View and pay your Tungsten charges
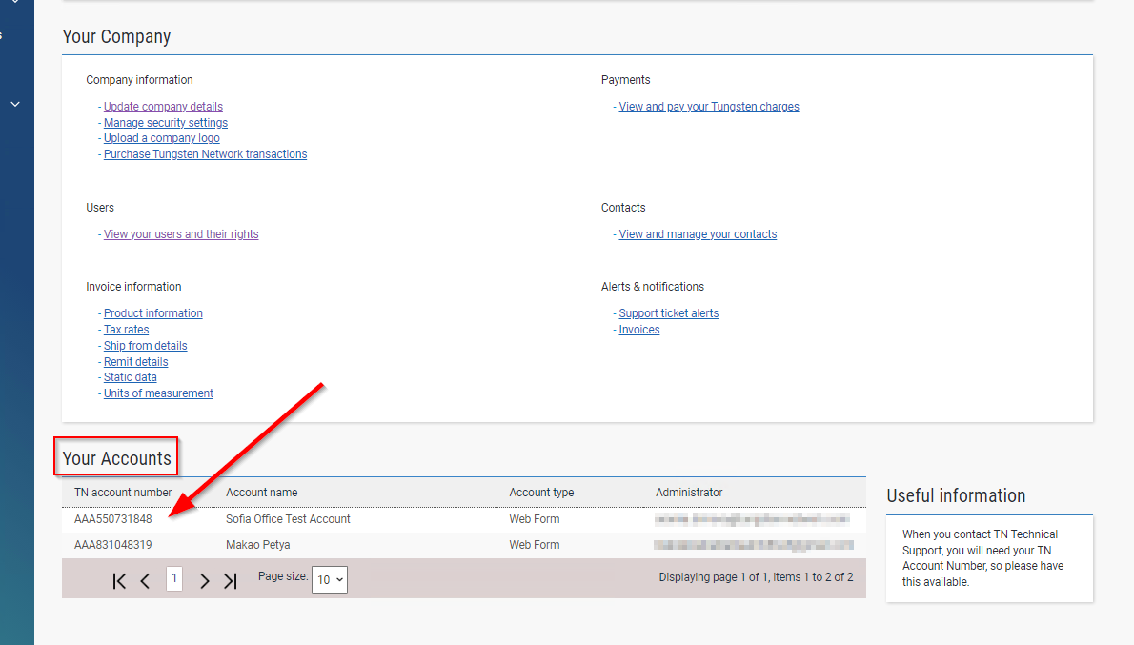The height and width of the screenshot is (645, 1134). coord(709,106)
